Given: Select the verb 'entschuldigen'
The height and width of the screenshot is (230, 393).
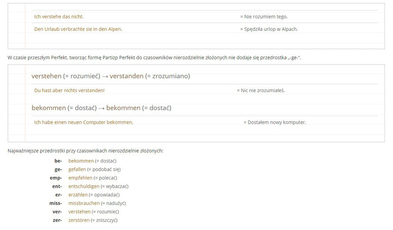Looking at the screenshot, I should point(84,186).
